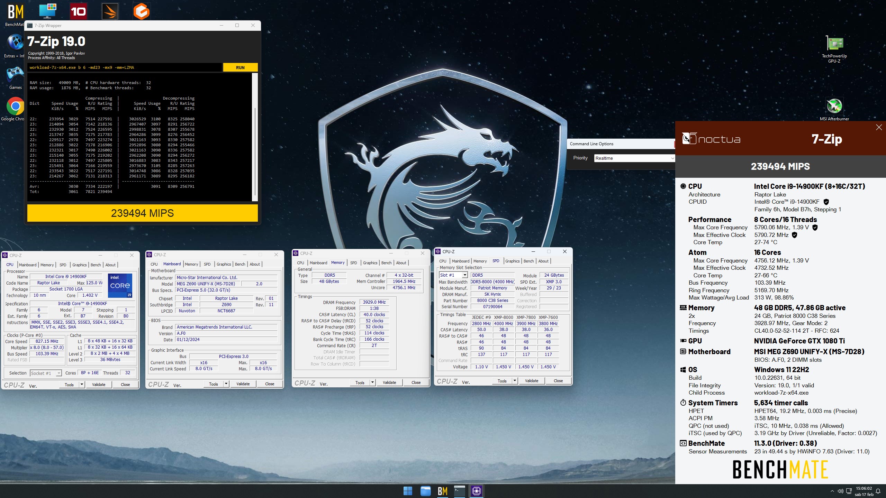
Task: Click Part Number 8000 C38 Series field
Action: click(492, 301)
